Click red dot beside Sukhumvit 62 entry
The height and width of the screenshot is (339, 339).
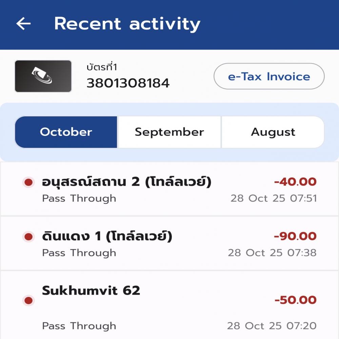click(29, 300)
